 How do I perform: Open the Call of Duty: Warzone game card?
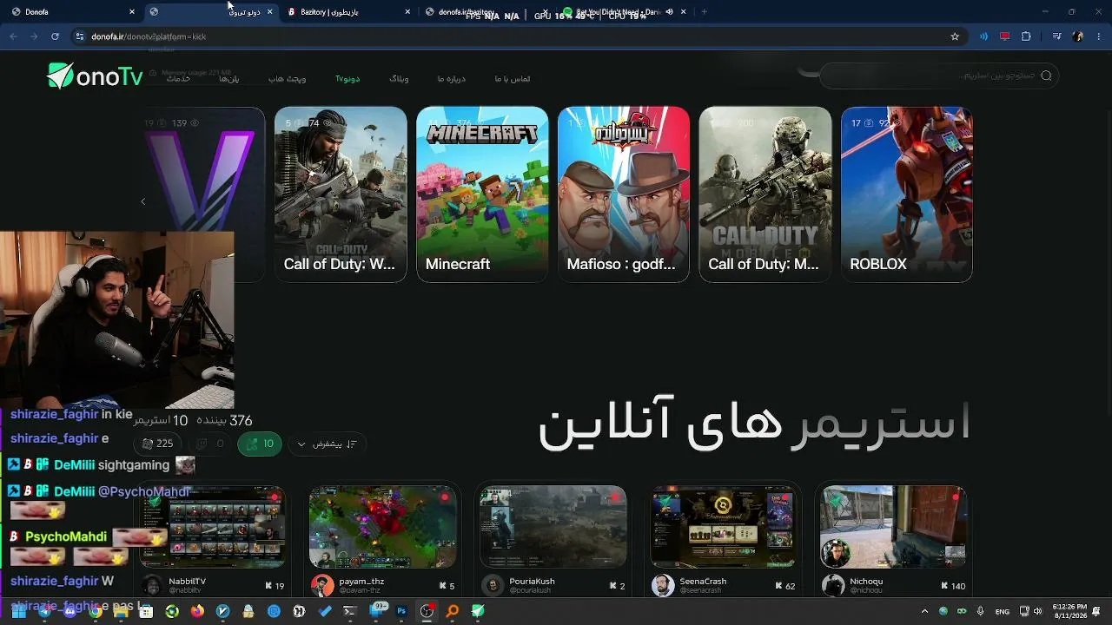[x=341, y=194]
